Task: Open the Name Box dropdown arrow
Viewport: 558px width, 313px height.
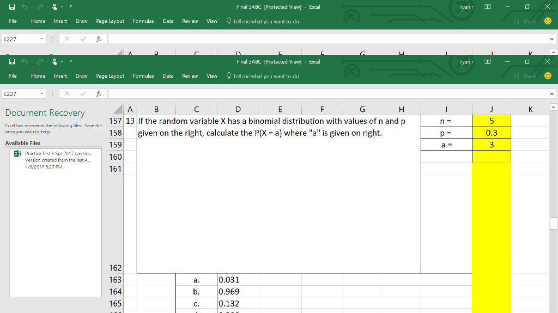Action: [41, 93]
